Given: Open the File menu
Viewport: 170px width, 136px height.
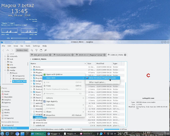Looking at the screenshot, I should (3, 46).
